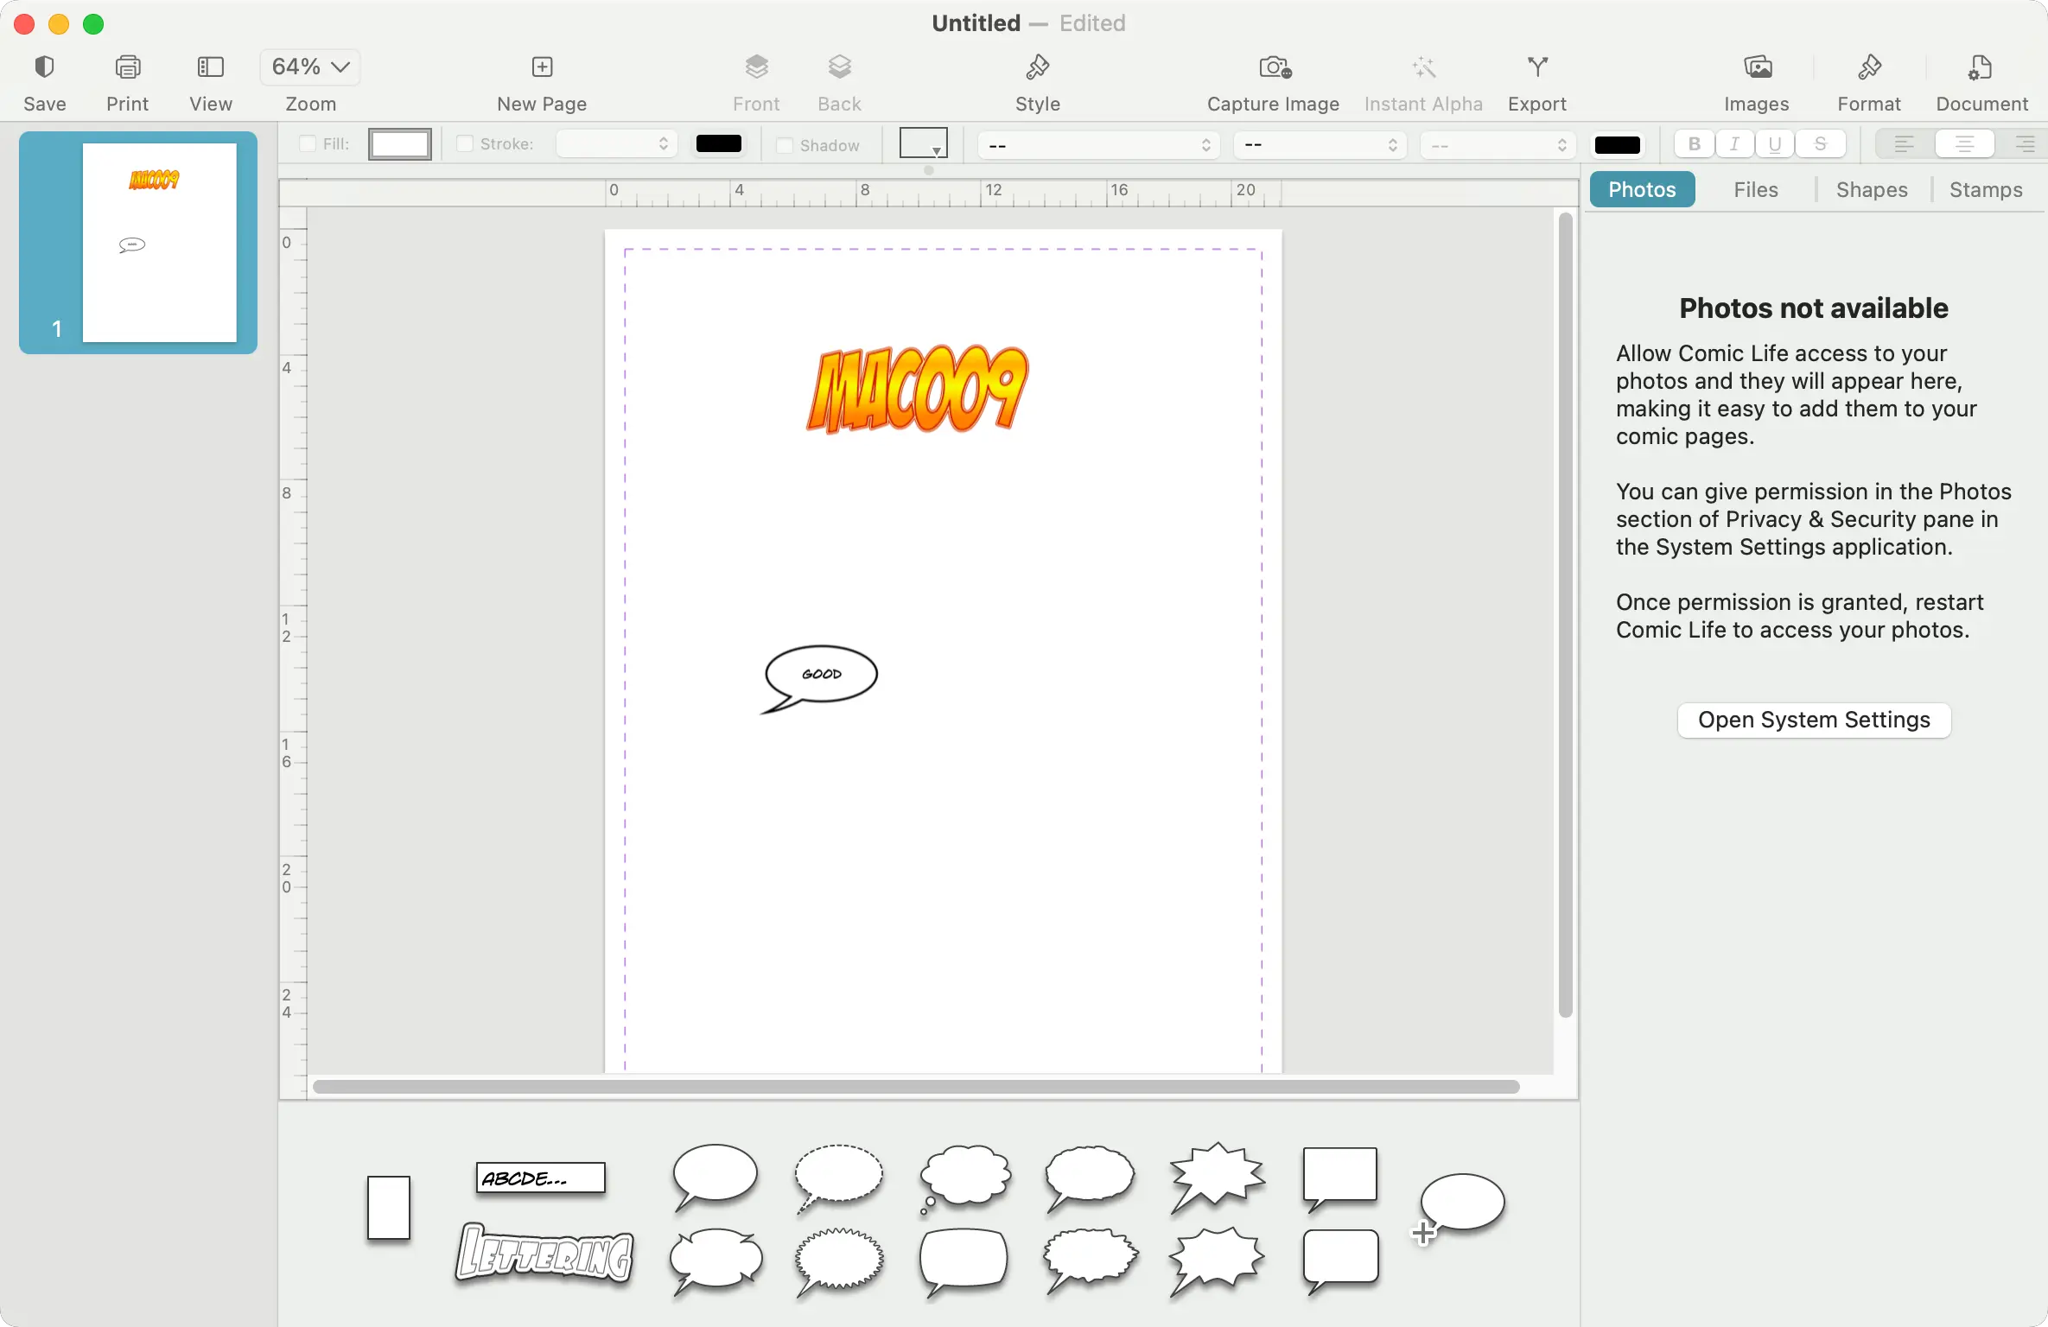Click the Capture Image camera icon
This screenshot has height=1327, width=2048.
coord(1274,67)
